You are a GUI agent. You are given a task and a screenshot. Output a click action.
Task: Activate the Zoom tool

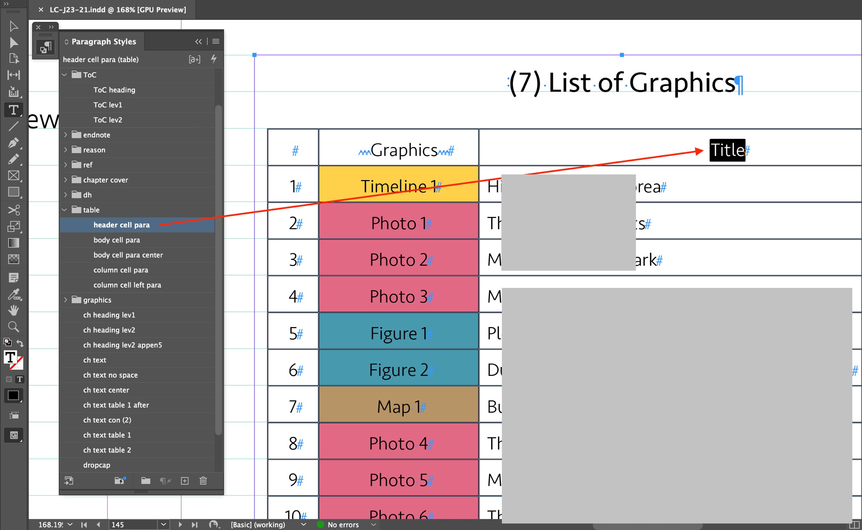coord(14,326)
